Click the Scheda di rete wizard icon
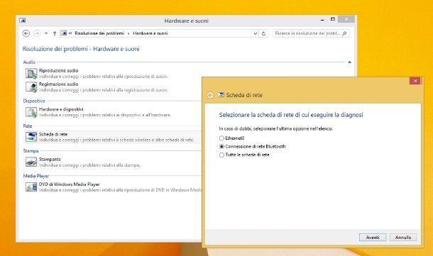Viewport: 433px width, 256px height. coord(221,95)
